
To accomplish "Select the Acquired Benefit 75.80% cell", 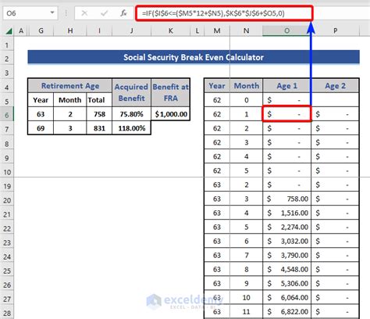I will pyautogui.click(x=131, y=114).
